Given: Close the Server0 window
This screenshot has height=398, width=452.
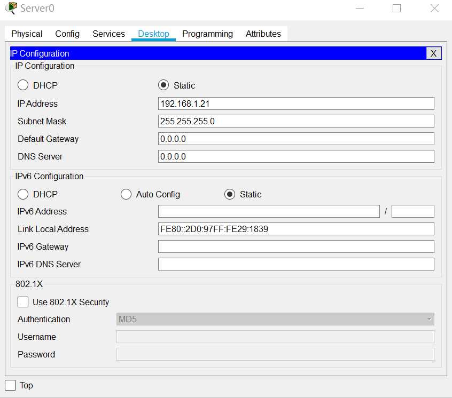Looking at the screenshot, I should tap(434, 9).
